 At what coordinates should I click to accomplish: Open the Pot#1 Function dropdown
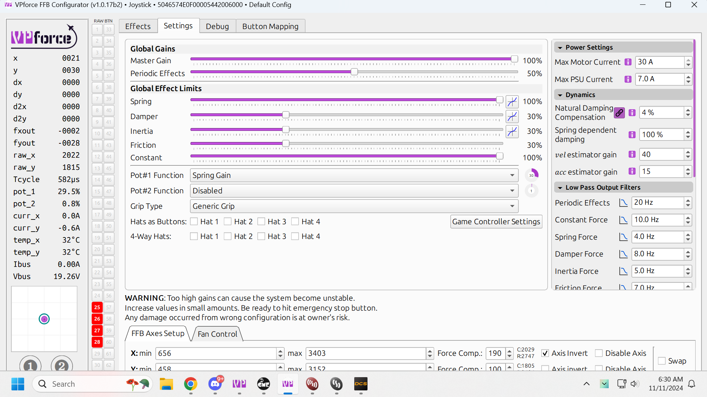point(354,175)
